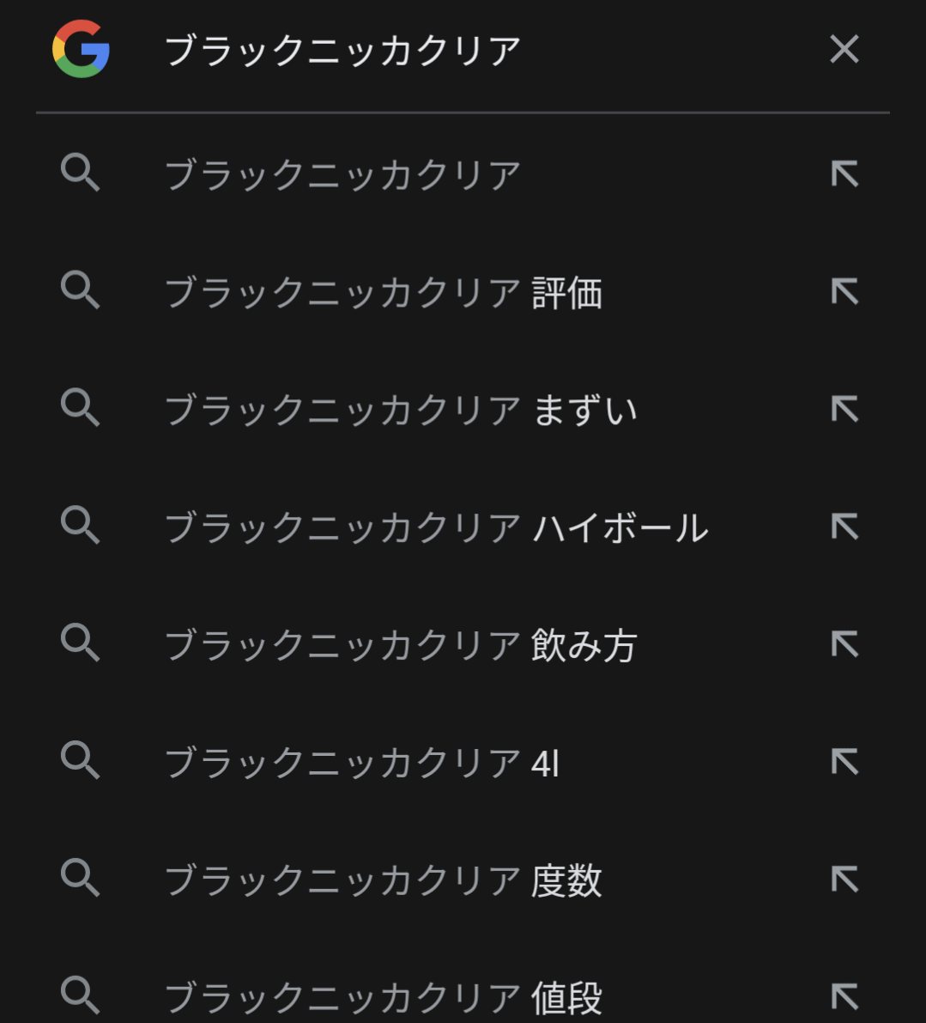Click the magnifier icon beside 度数 suggestion
Viewport: 926px width, 1023px height.
(81, 878)
